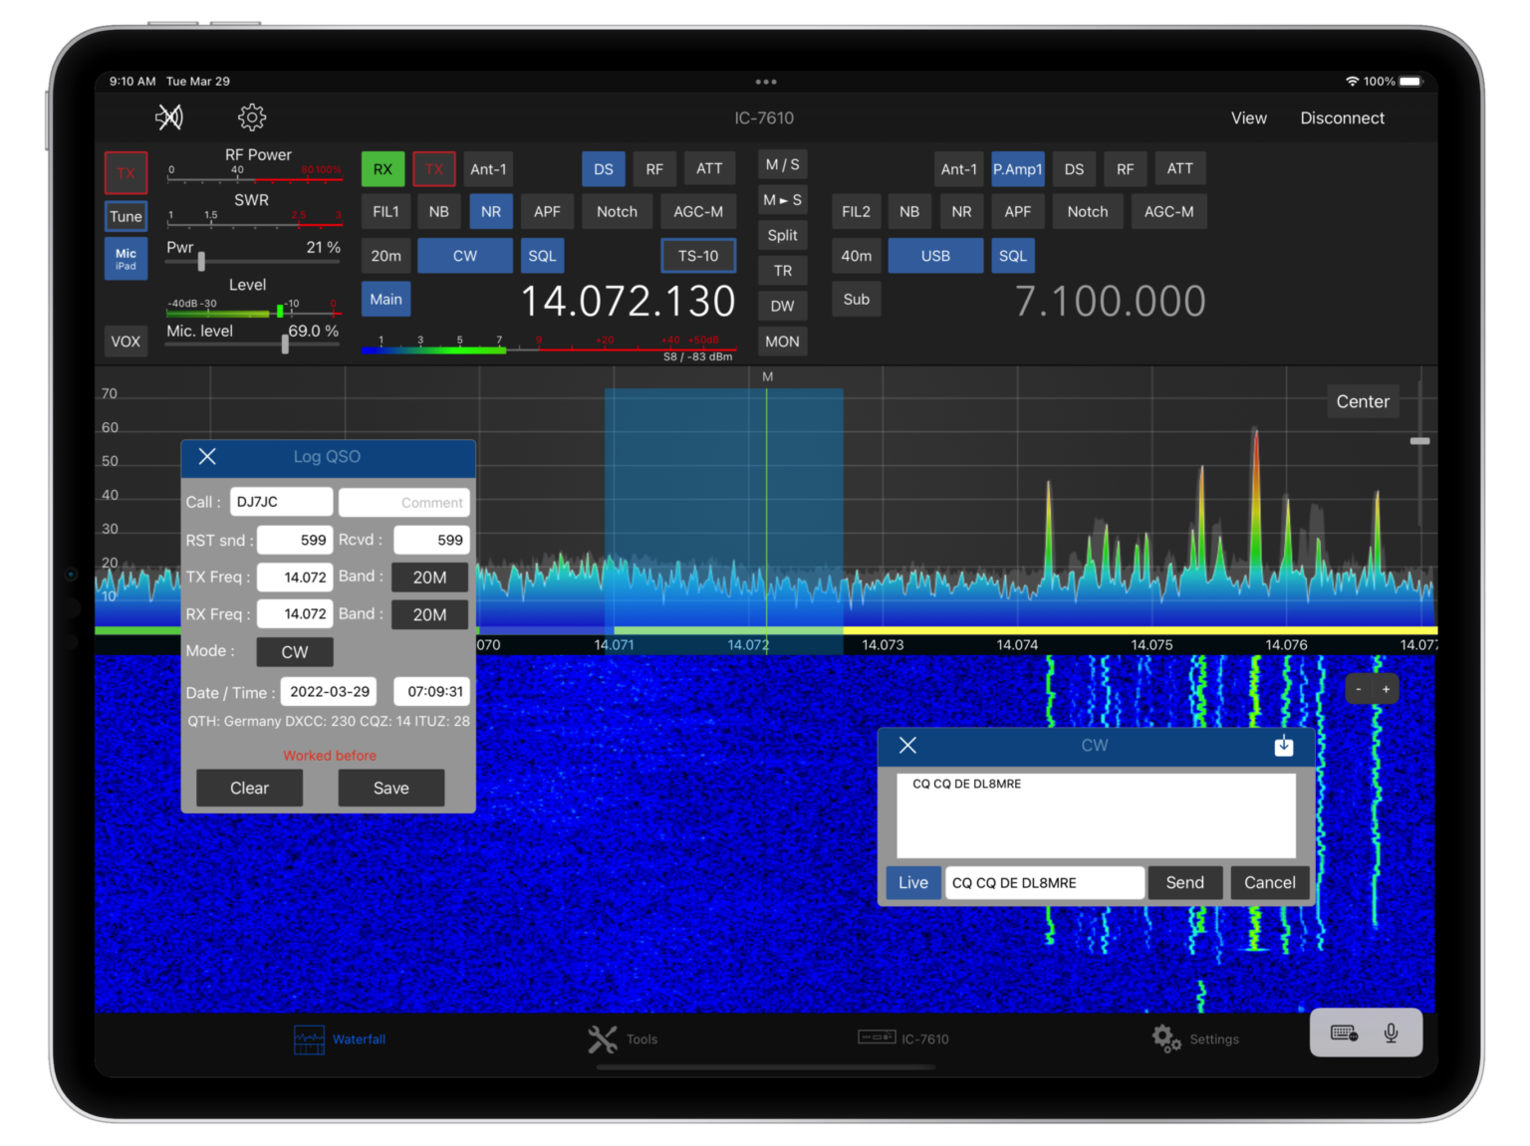Image resolution: width=1530 pixels, height=1146 pixels.
Task: Change Mode from CW in Log QSO dialog
Action: click(294, 652)
